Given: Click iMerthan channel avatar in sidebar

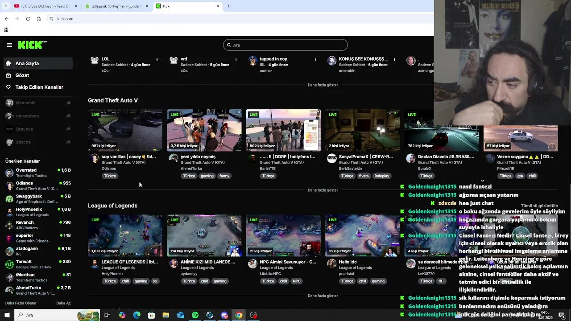Looking at the screenshot, I should pos(9,277).
